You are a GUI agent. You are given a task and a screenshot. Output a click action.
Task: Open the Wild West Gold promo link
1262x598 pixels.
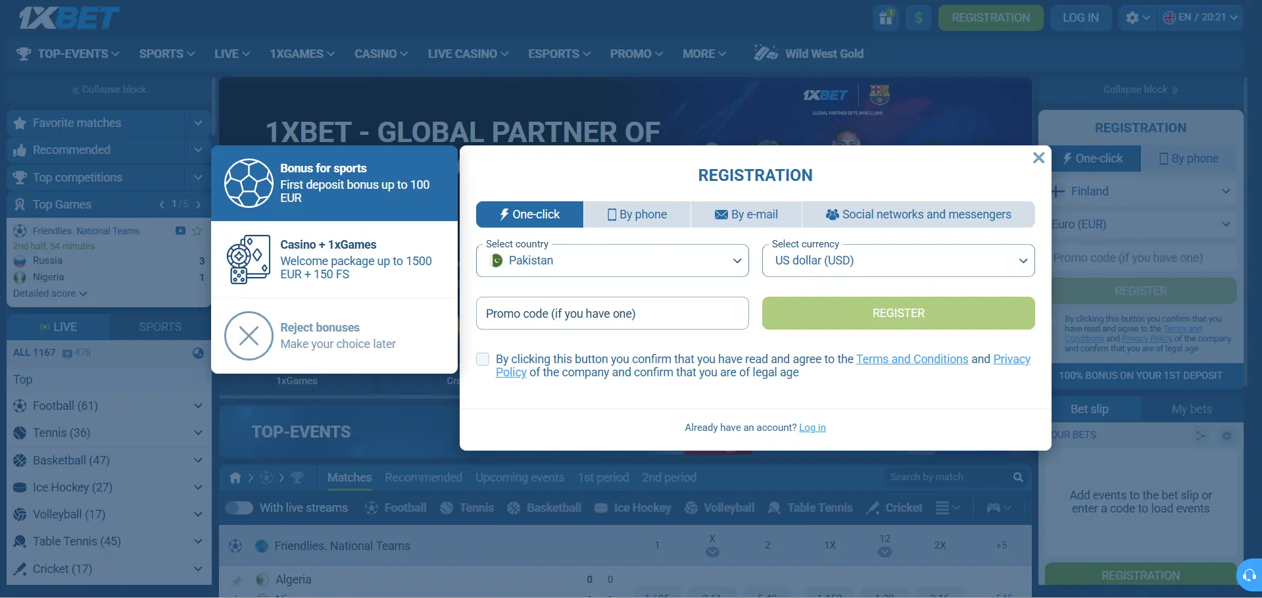[x=809, y=54]
